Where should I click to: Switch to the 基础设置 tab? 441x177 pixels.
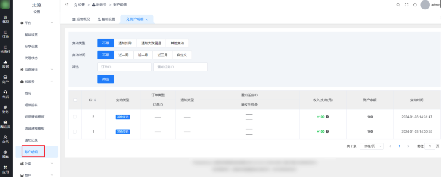click(x=106, y=19)
